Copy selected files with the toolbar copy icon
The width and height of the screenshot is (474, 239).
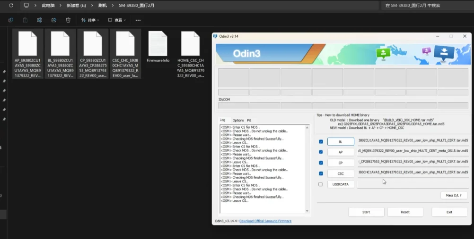11,20
